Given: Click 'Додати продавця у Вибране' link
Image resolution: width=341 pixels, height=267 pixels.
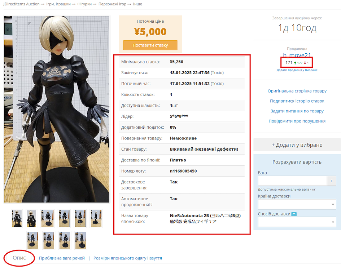Looking at the screenshot, I should pos(297,70).
